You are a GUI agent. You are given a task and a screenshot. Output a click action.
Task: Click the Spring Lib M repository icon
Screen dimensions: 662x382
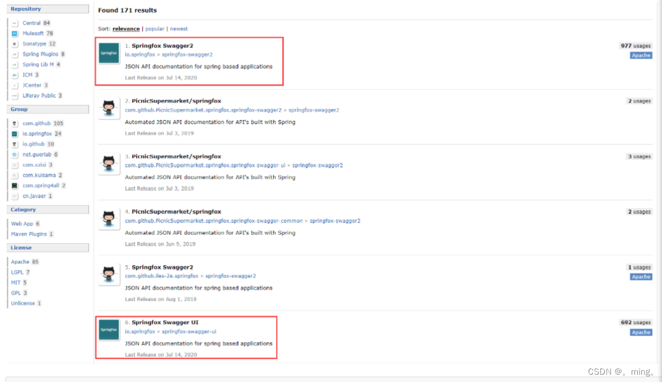(x=15, y=64)
